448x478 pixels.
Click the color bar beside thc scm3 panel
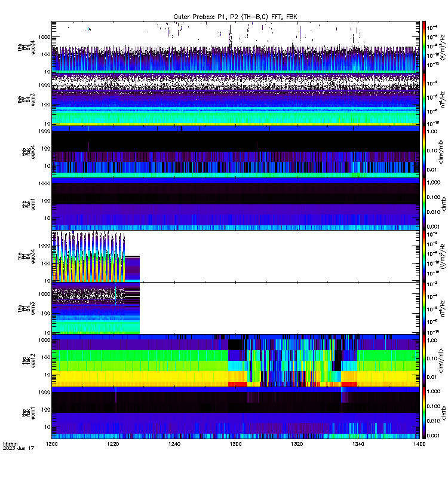424,308
